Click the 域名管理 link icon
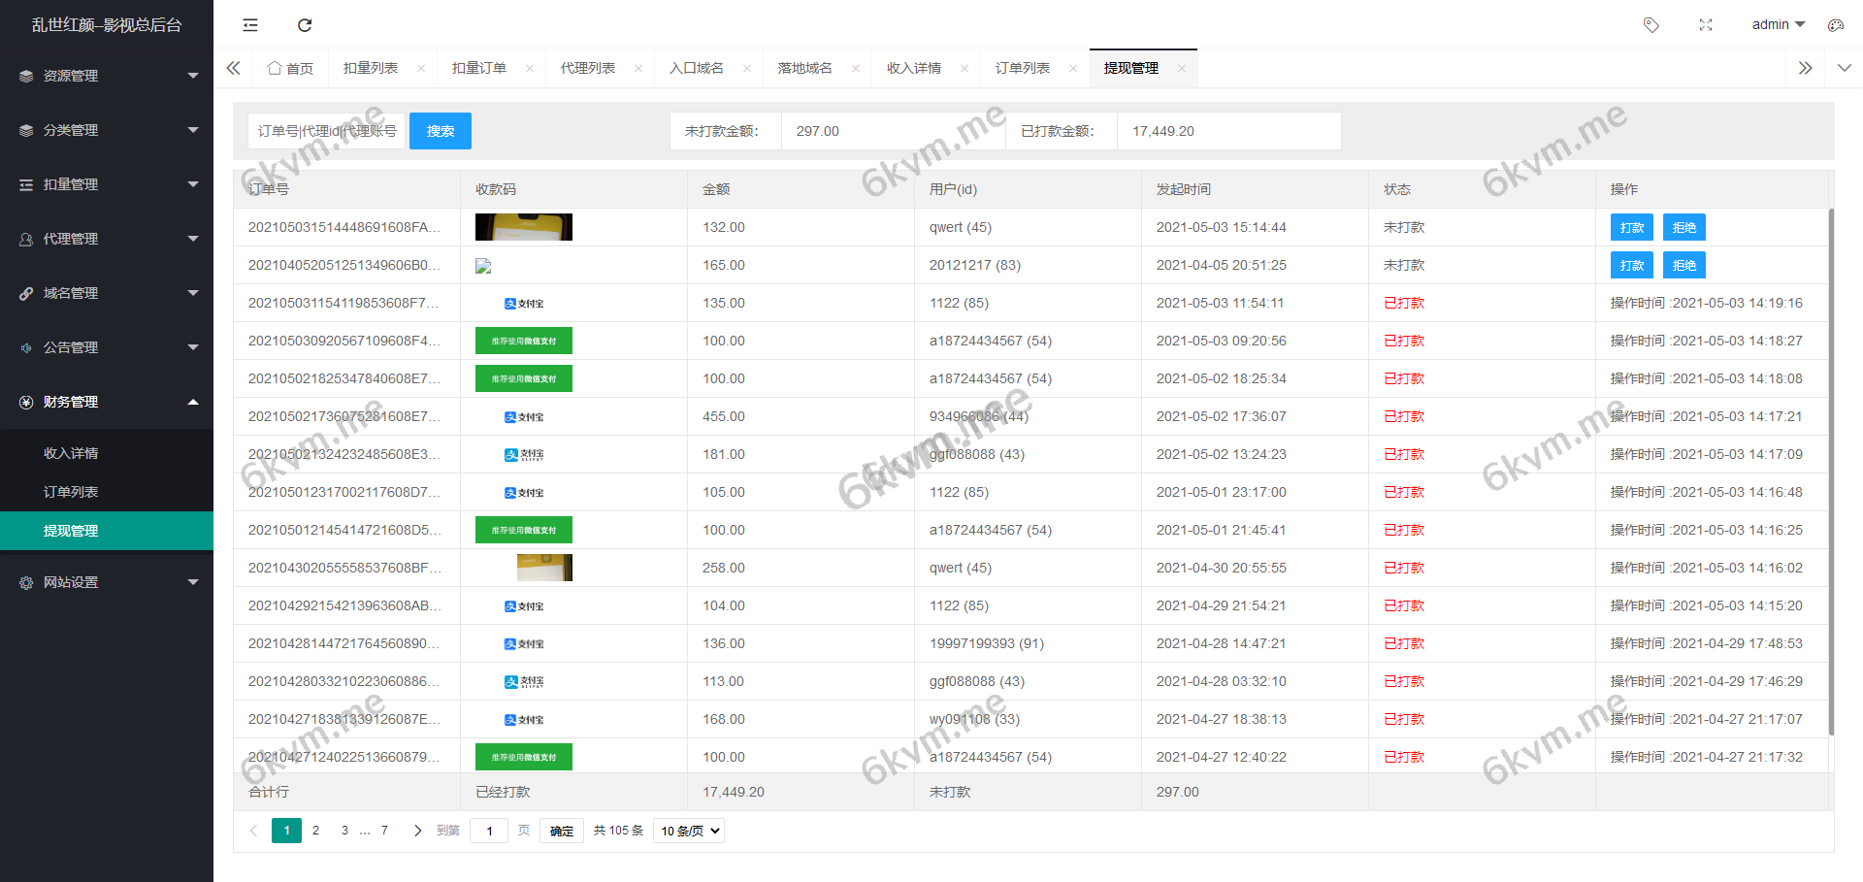Image resolution: width=1863 pixels, height=882 pixels. pyautogui.click(x=25, y=292)
